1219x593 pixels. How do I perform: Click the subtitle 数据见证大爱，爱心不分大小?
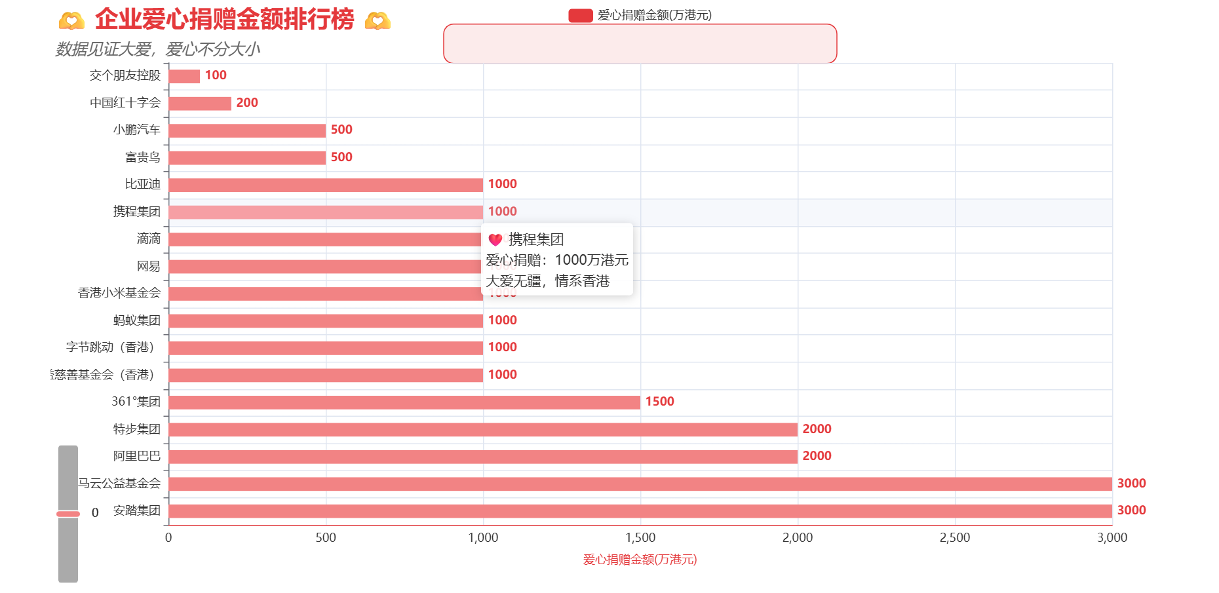tap(158, 49)
